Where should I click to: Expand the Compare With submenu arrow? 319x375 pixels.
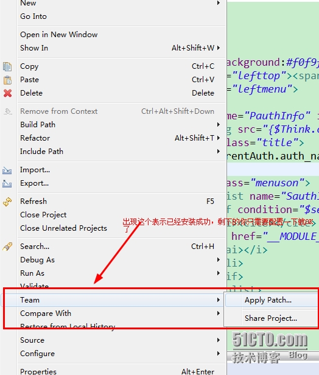pyautogui.click(x=219, y=314)
